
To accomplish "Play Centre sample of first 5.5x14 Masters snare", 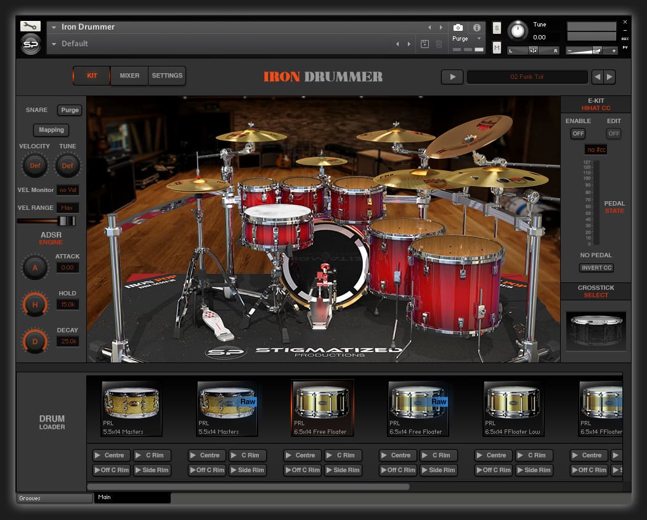I will pyautogui.click(x=112, y=455).
